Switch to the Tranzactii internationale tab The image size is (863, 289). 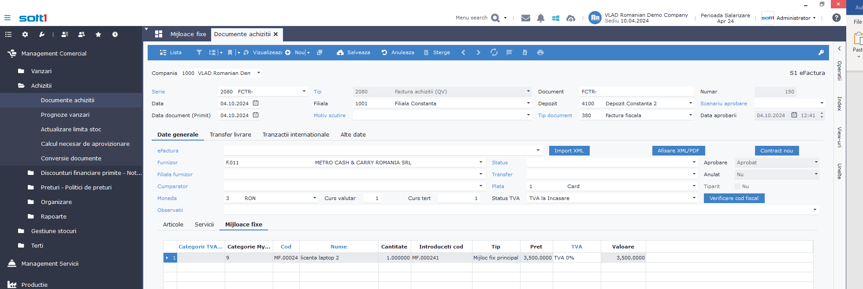coord(296,134)
